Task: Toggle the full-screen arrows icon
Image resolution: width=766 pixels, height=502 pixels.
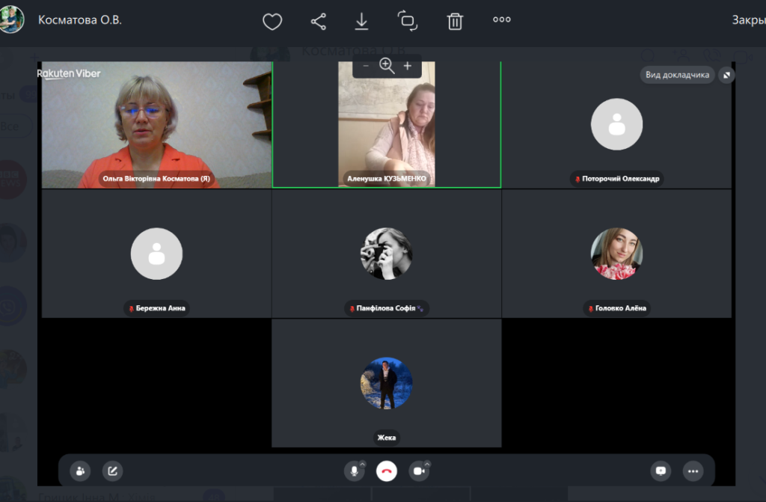Action: click(726, 75)
